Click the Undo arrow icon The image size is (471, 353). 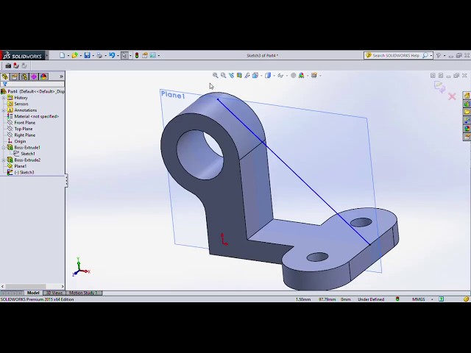tap(112, 55)
